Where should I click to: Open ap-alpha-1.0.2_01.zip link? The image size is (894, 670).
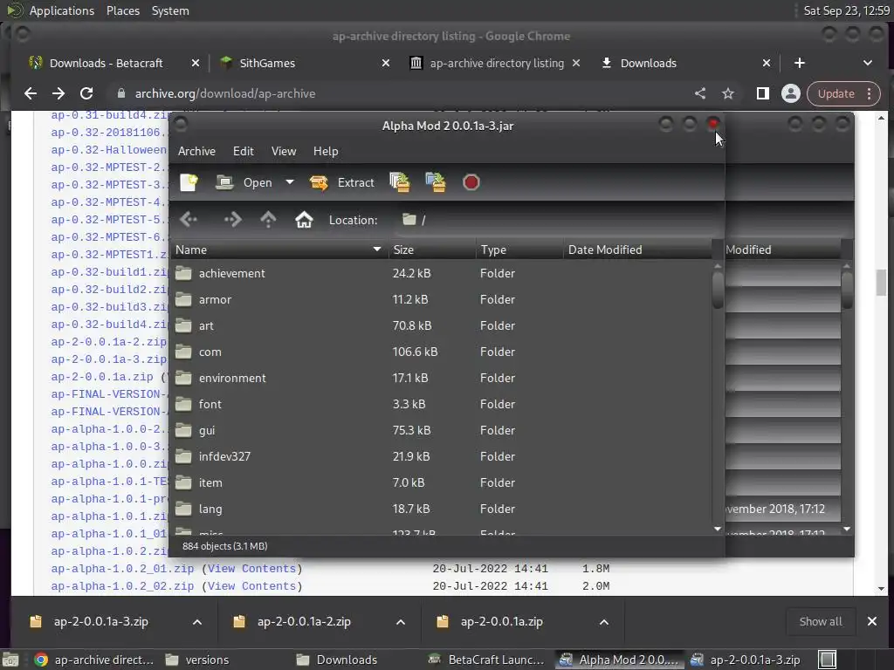click(122, 569)
